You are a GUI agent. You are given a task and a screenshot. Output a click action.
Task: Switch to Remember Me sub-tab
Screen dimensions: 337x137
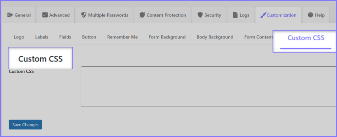point(122,37)
